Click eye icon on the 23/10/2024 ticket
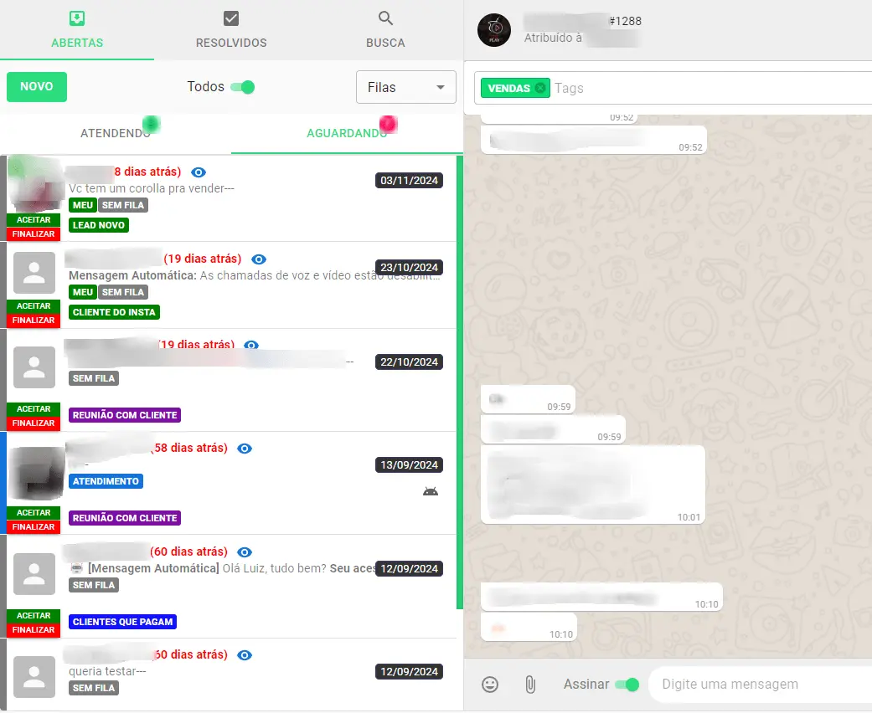This screenshot has height=713, width=872. point(259,259)
